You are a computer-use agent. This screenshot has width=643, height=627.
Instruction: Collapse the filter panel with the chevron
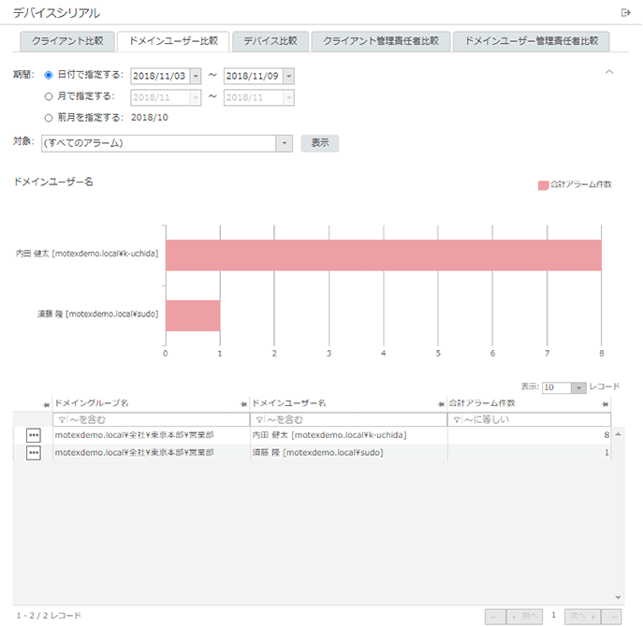coord(609,72)
